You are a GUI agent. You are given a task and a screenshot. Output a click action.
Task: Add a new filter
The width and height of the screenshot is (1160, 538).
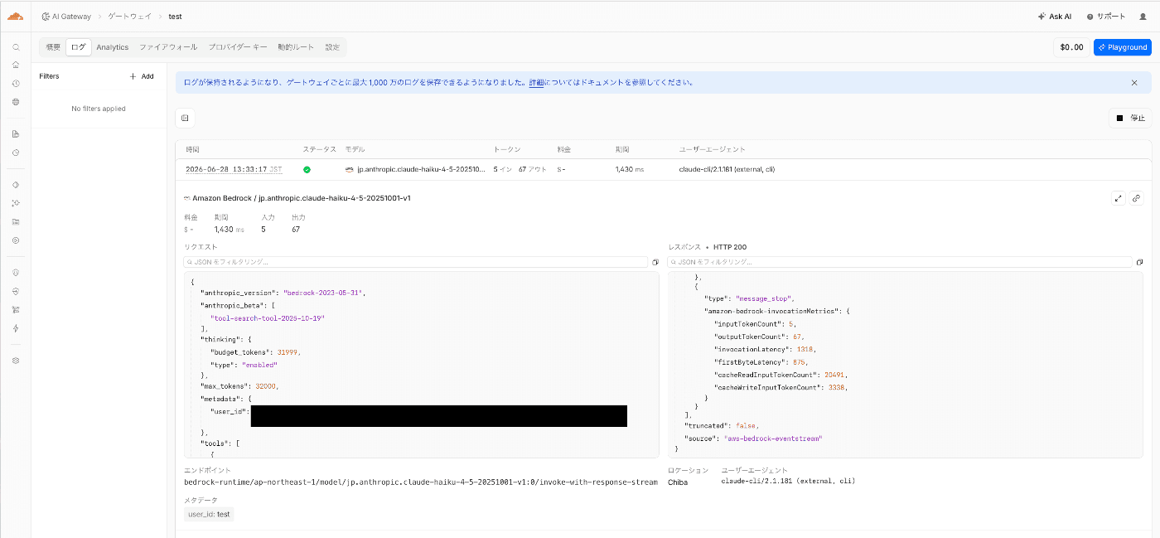pyautogui.click(x=142, y=76)
